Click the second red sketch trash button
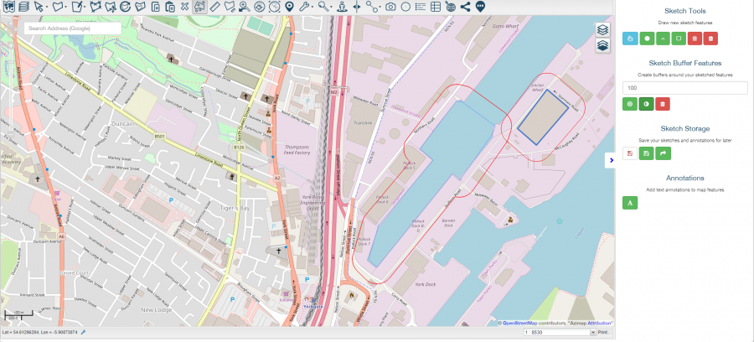Image resolution: width=754 pixels, height=342 pixels. (x=710, y=39)
